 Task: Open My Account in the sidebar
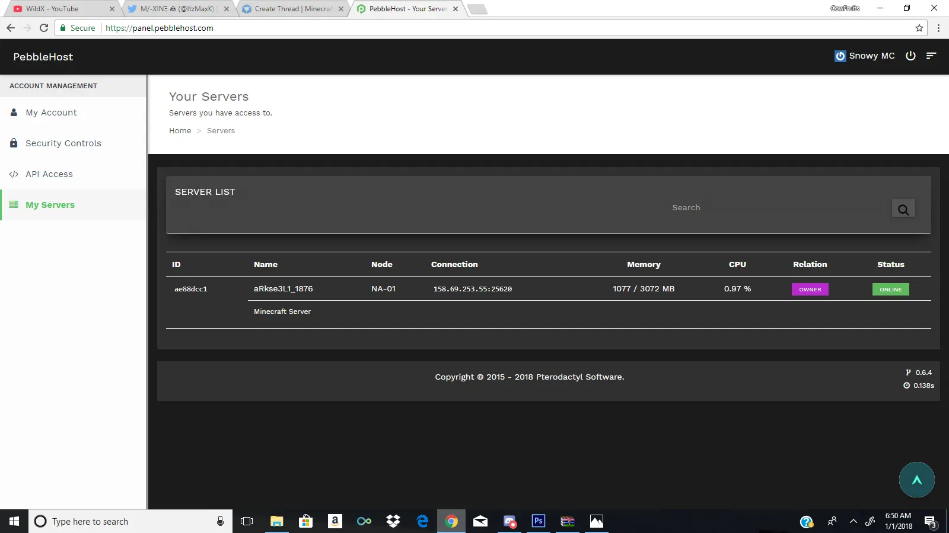pyautogui.click(x=51, y=113)
